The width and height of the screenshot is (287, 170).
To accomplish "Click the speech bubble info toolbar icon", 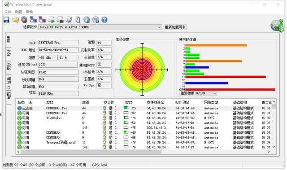I will (96, 20).
